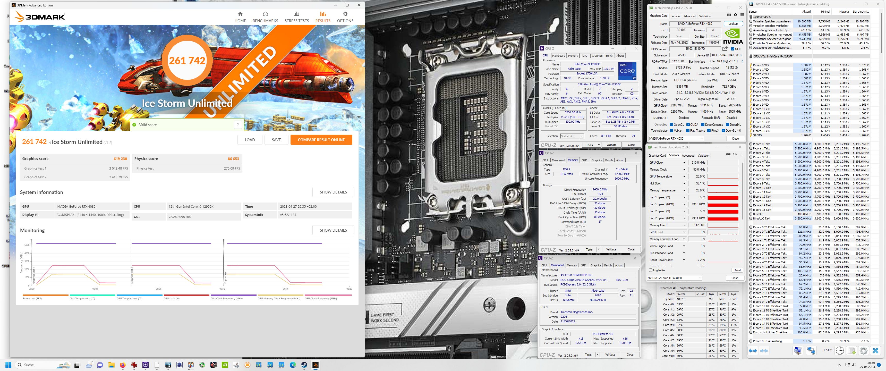Viewport: 886px width, 371px height.
Task: Open hamburger menu in GPU-Z Graphics Card window
Action: 742,15
